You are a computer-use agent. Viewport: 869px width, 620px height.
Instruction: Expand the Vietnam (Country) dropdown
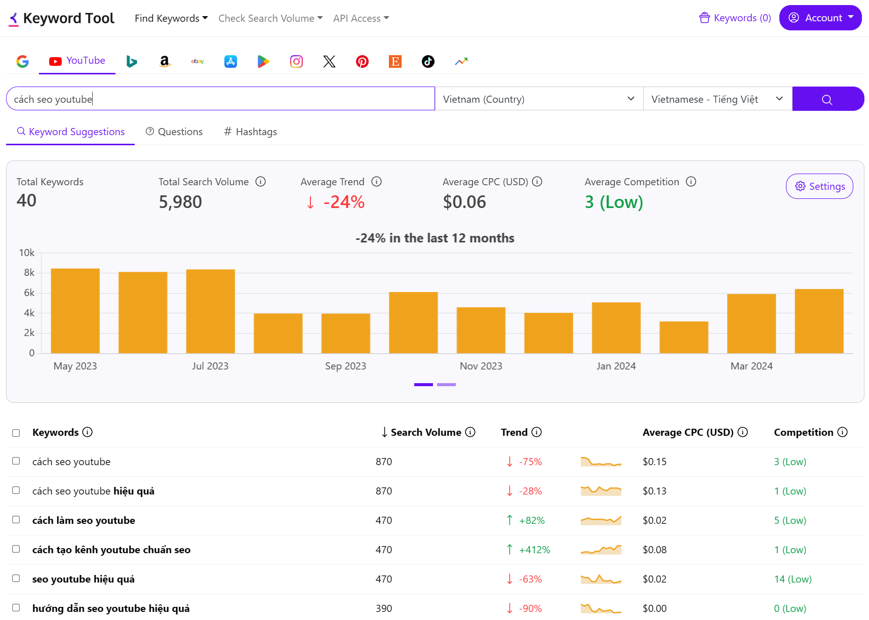point(539,99)
